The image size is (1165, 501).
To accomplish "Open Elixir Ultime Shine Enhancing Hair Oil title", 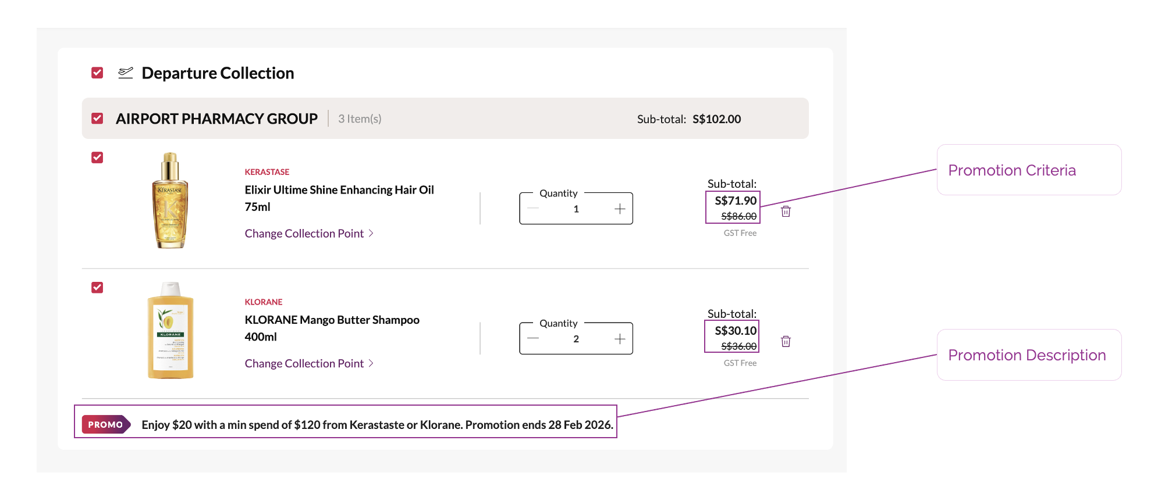I will point(339,191).
